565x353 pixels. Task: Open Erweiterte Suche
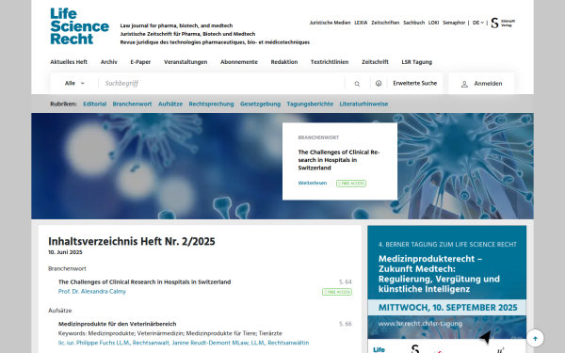(x=414, y=83)
